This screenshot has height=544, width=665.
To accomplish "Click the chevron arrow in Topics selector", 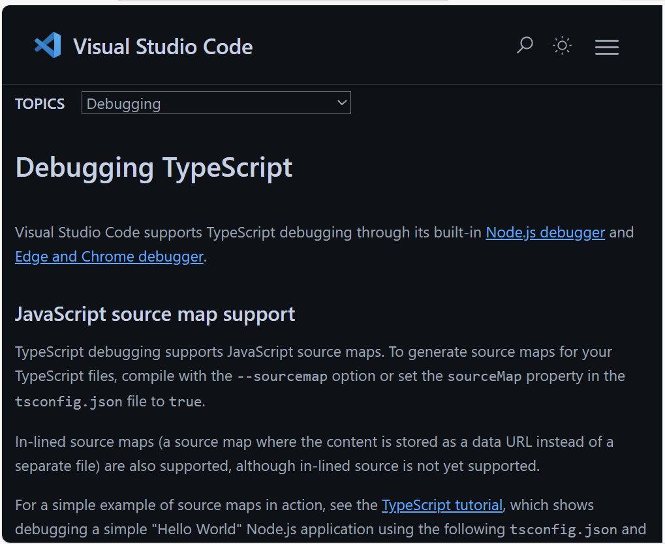I will pyautogui.click(x=341, y=103).
